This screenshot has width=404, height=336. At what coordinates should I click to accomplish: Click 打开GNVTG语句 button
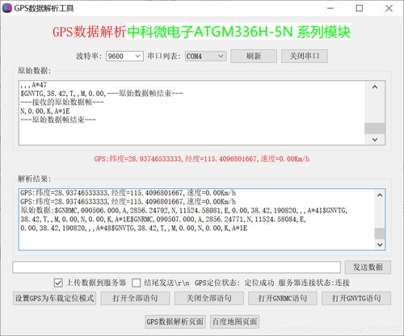[356, 298]
